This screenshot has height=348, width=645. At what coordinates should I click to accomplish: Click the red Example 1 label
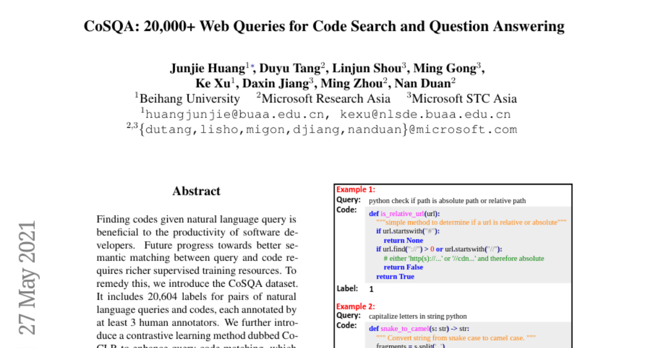[x=355, y=190]
